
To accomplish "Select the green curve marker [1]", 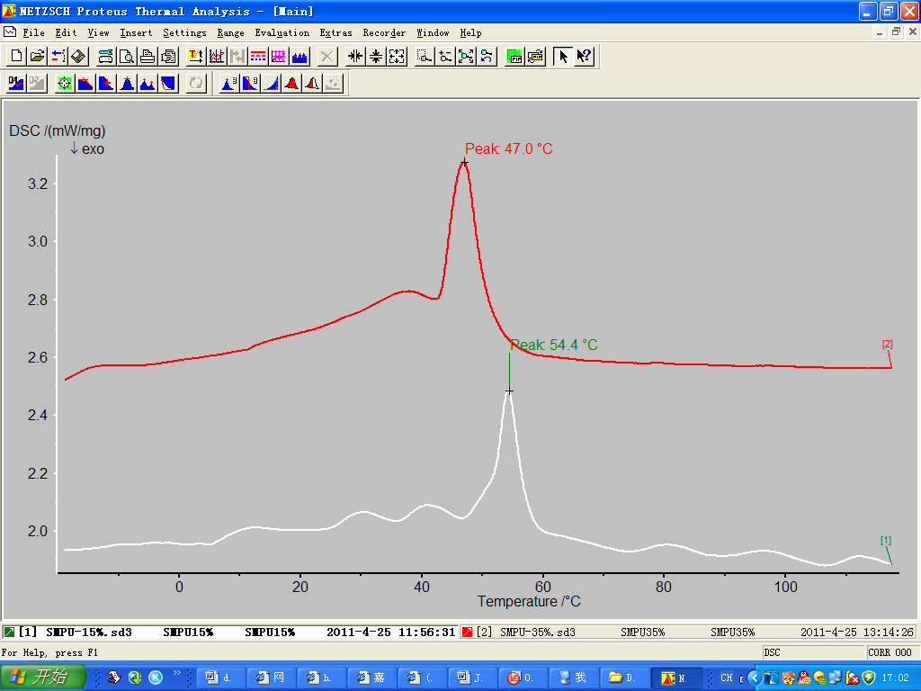I will click(x=886, y=540).
